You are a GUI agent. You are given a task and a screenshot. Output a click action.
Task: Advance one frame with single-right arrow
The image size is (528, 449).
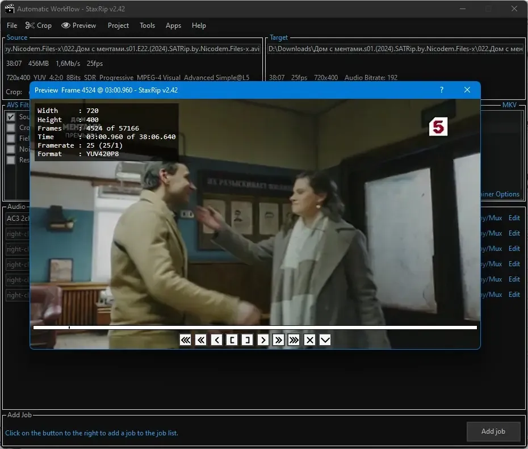pyautogui.click(x=263, y=340)
